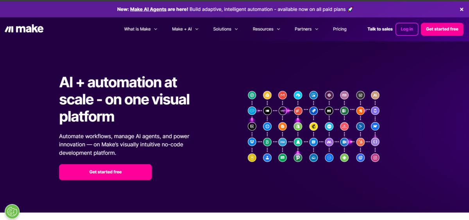Image resolution: width=469 pixels, height=220 pixels.
Task: Click the Salesforce cloud icon
Action: [x=252, y=111]
